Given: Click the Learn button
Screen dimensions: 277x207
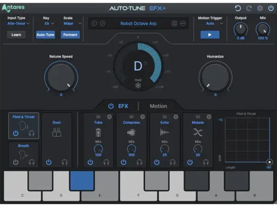Looking at the screenshot, I should pyautogui.click(x=16, y=34).
